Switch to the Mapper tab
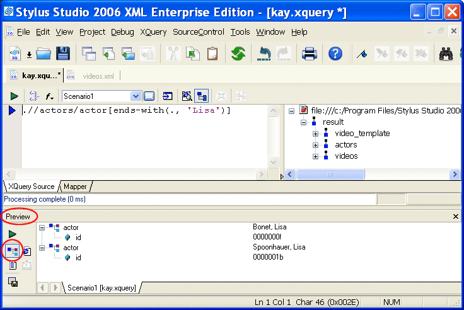 pos(75,187)
